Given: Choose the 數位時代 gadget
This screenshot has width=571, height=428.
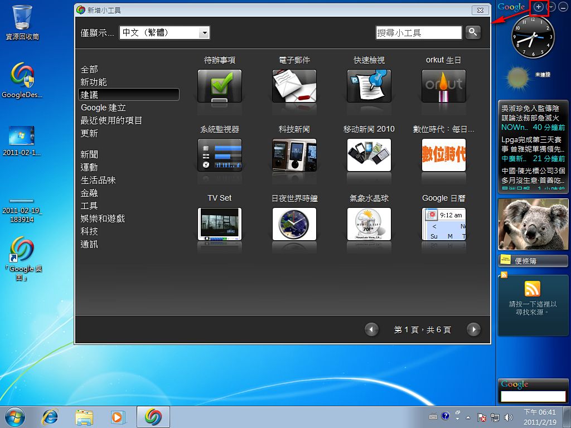Looking at the screenshot, I should [x=443, y=155].
